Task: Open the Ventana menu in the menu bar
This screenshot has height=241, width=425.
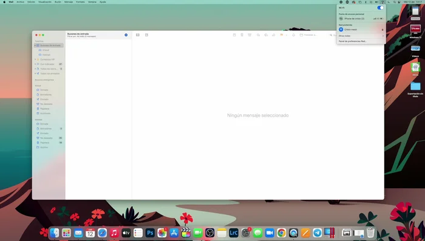Action: (x=92, y=2)
